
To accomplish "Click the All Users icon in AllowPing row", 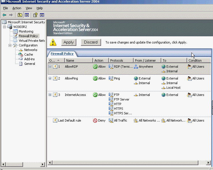I will click(189, 78).
